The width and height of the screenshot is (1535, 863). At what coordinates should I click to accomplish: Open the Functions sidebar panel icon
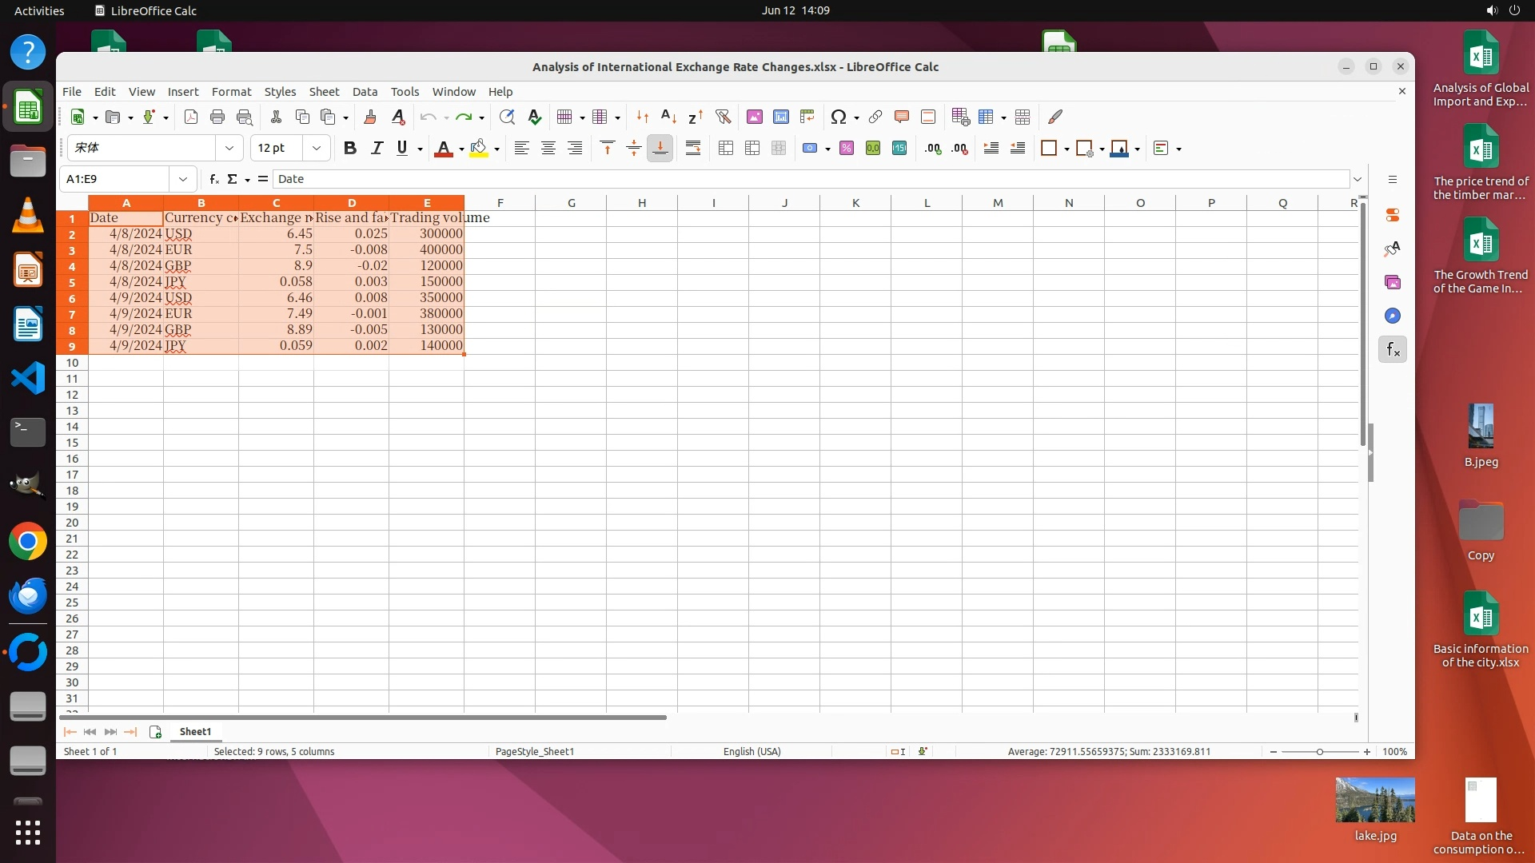[1392, 349]
